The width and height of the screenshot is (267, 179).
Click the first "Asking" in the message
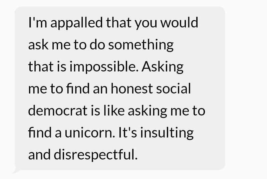point(163,67)
